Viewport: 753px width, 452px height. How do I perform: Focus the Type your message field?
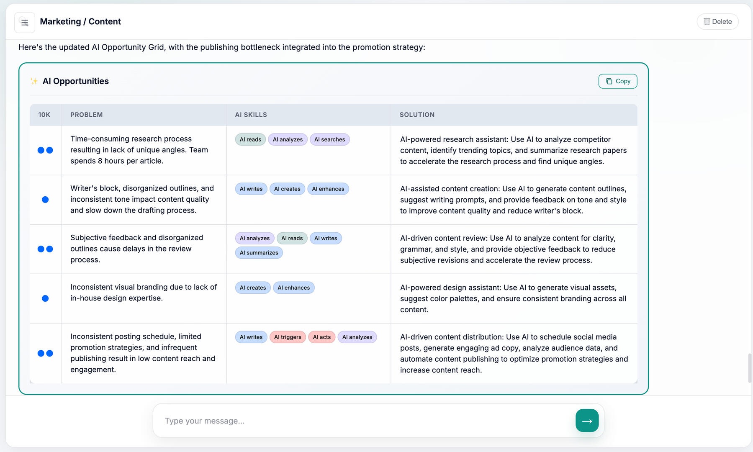click(x=364, y=421)
